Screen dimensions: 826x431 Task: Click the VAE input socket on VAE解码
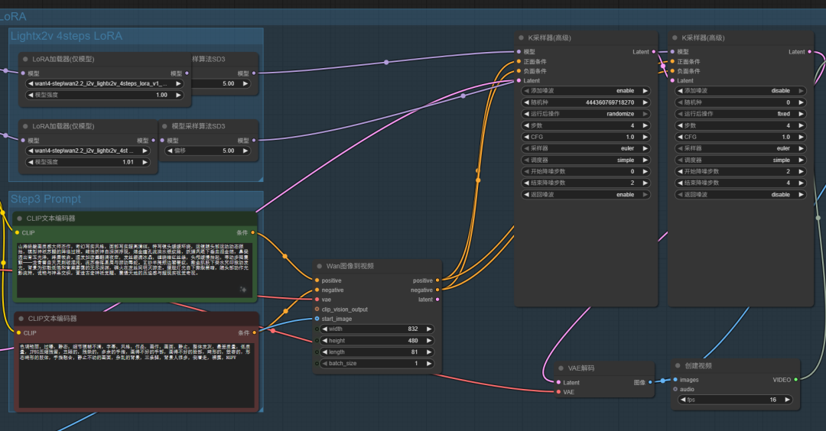(x=558, y=392)
